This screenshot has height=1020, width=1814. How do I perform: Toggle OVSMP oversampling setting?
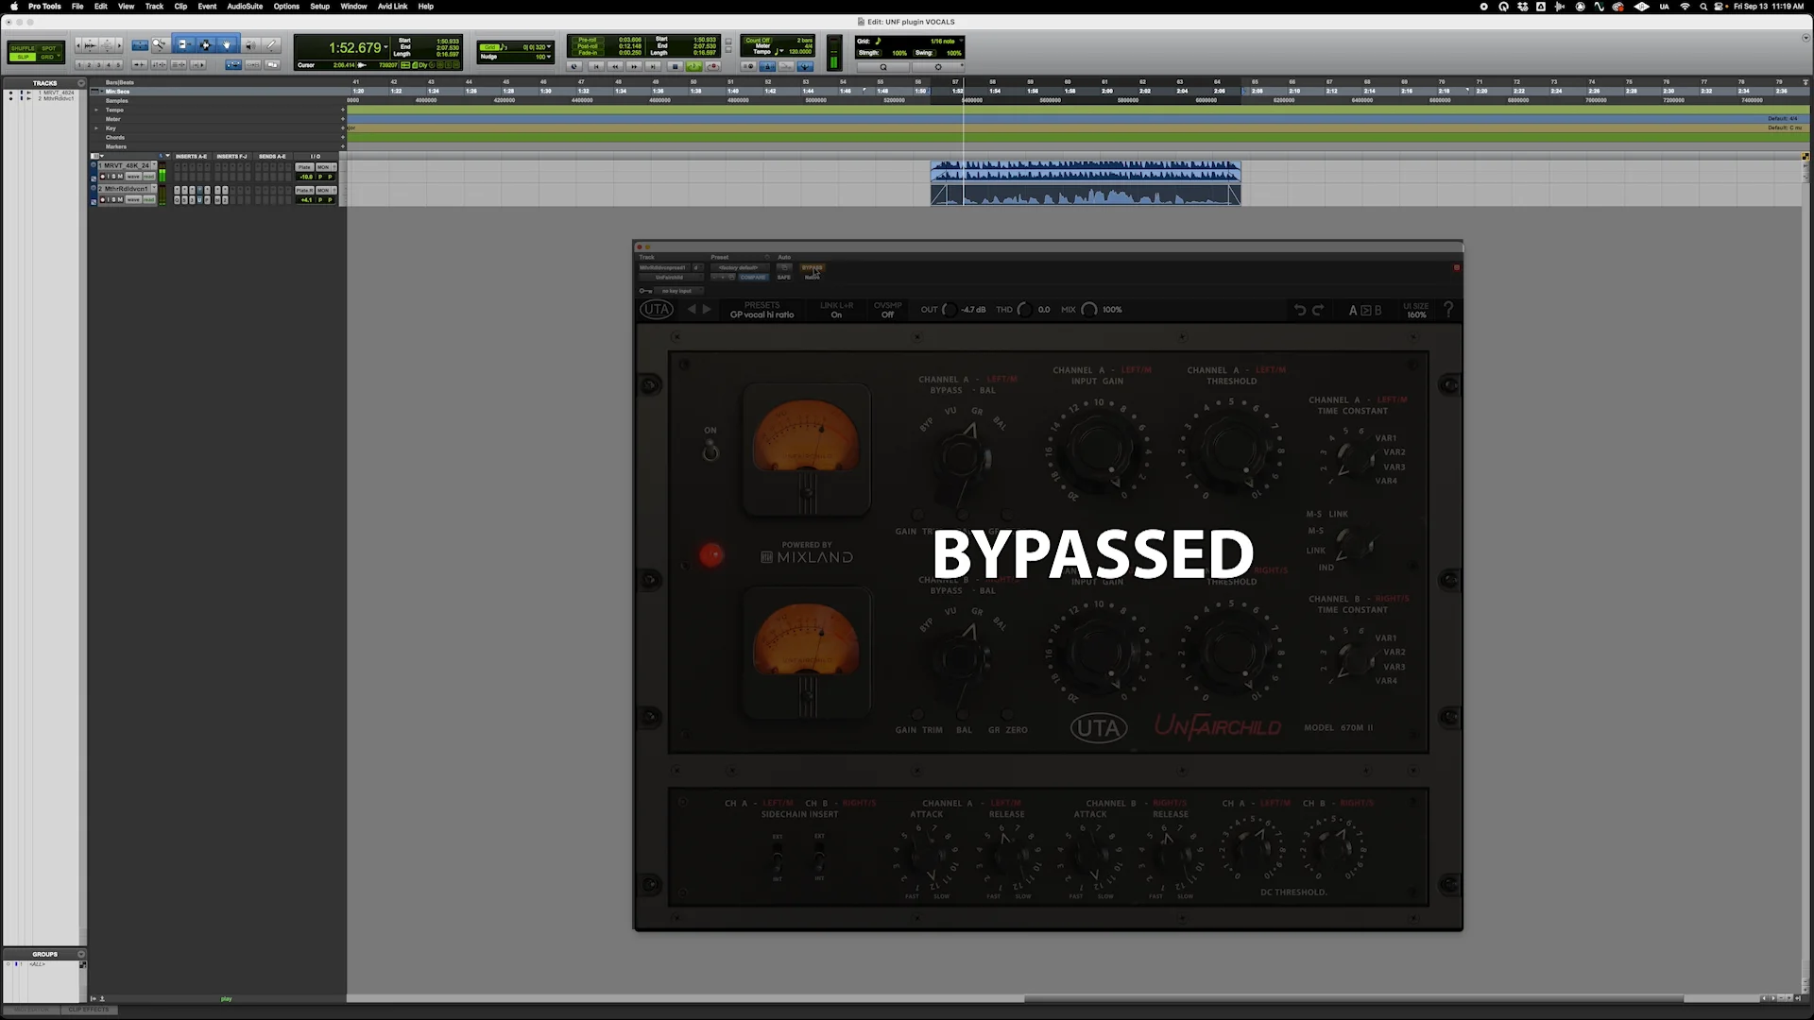click(x=887, y=310)
